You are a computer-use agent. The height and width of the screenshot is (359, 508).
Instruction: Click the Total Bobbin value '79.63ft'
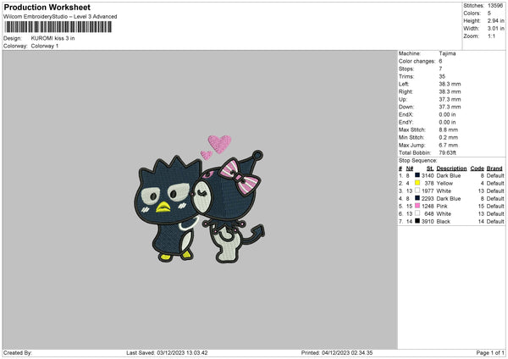click(447, 152)
